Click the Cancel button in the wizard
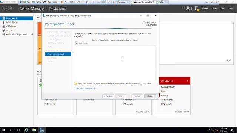Viewport: 237px width, 133px height. tap(150, 96)
